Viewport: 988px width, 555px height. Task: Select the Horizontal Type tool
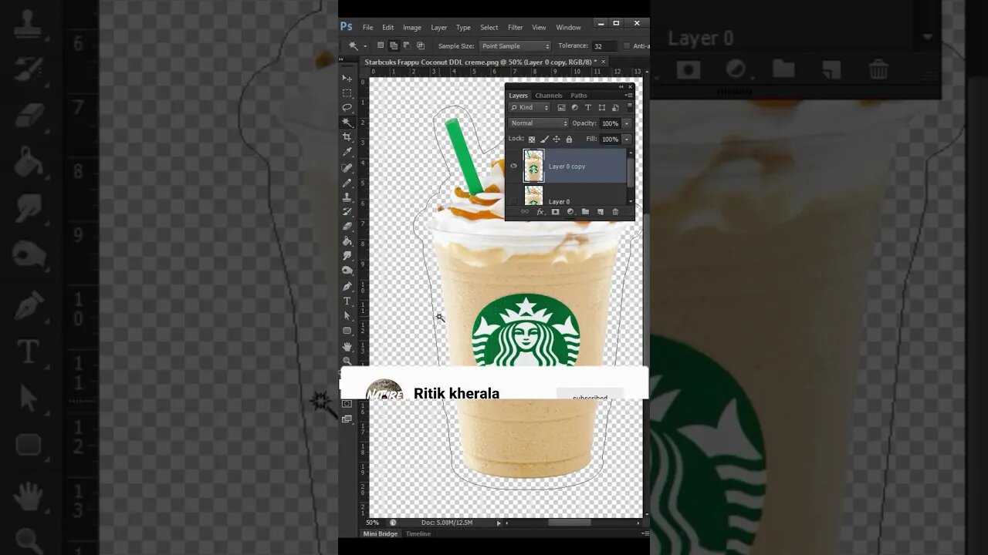[x=347, y=301]
